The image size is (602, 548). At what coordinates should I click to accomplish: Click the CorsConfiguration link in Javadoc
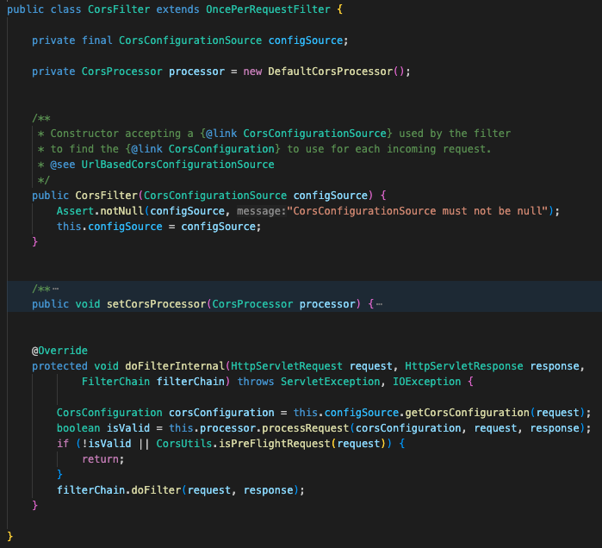[x=221, y=149]
